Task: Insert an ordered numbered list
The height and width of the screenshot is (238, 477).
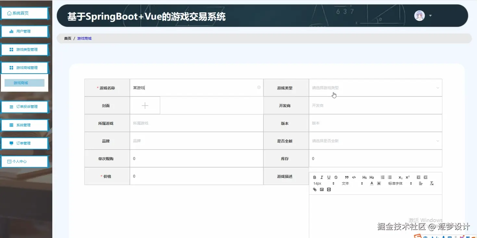Action: [383, 177]
